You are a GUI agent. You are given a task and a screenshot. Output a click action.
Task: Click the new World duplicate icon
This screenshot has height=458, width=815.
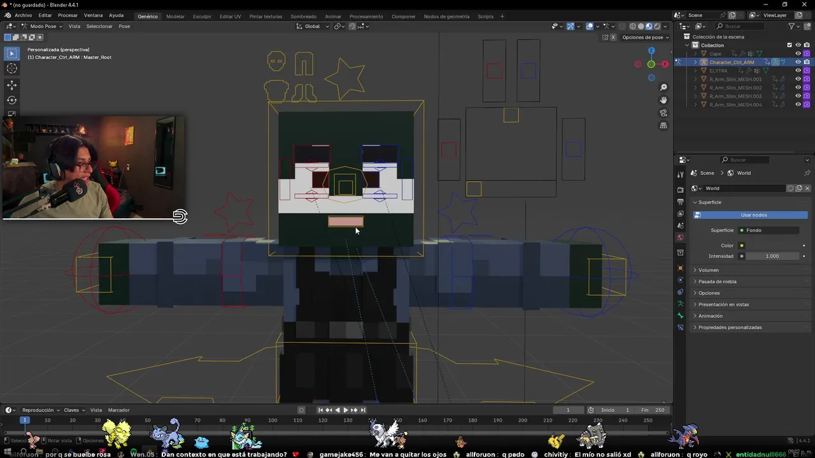pyautogui.click(x=799, y=188)
